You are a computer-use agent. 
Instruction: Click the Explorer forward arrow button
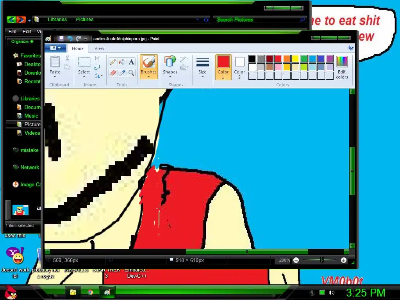coord(21,20)
